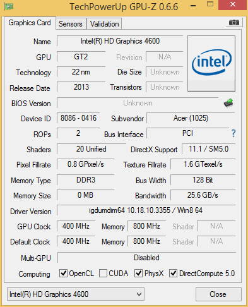Toggle the OpenCL checkbox
The height and width of the screenshot is (307, 248).
(63, 274)
